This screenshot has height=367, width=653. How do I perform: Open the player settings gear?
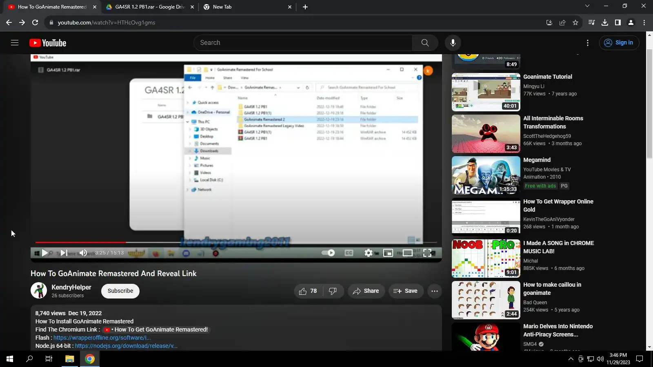coord(368,253)
